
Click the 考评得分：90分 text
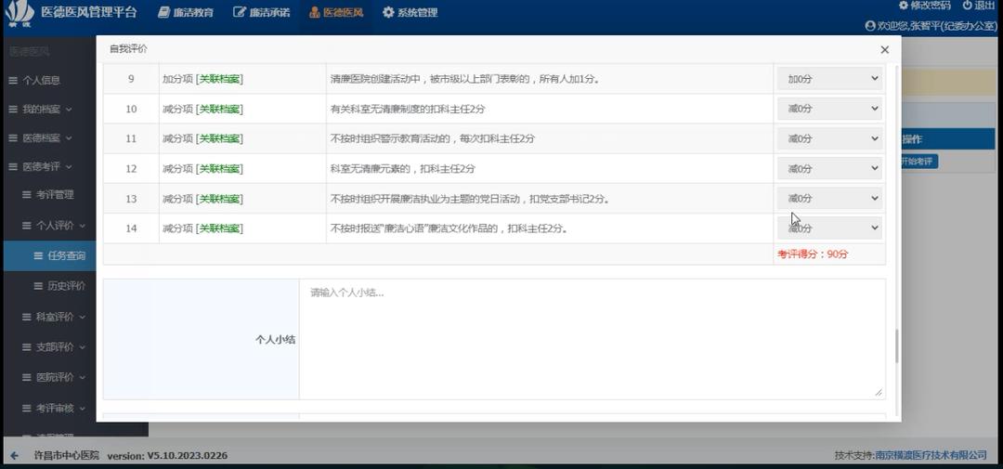[813, 254]
